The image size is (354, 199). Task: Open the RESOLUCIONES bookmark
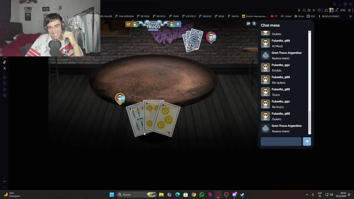329,16
